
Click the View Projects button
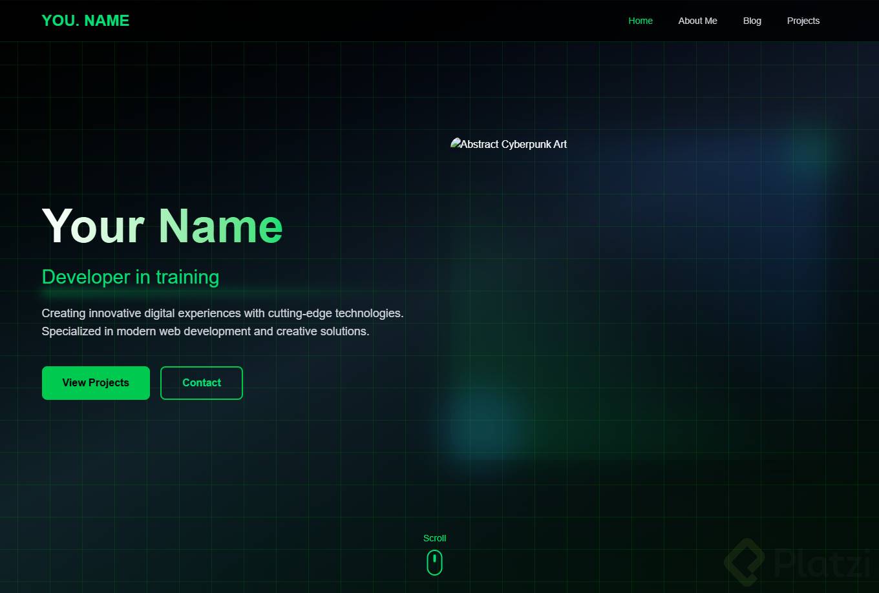tap(96, 383)
